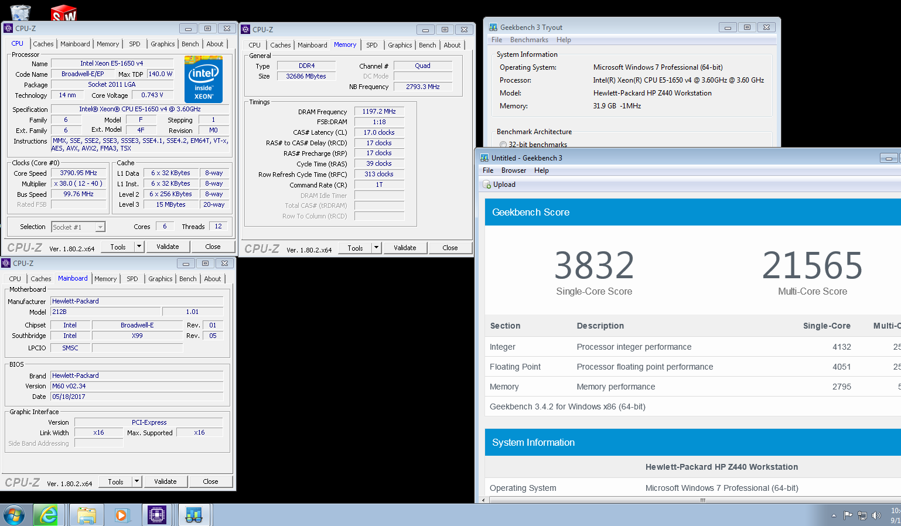Select the Mainboard tab in the Memory window
The image size is (901, 526).
pos(312,45)
